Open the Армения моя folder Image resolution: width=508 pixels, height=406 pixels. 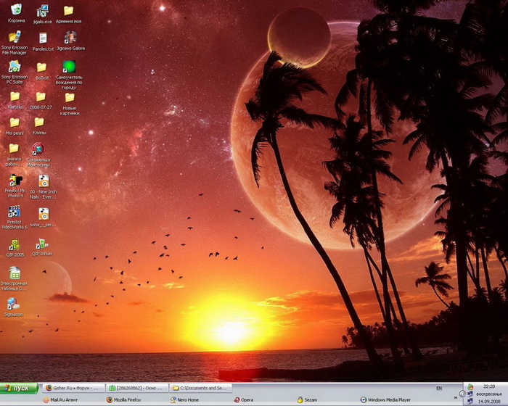point(69,11)
